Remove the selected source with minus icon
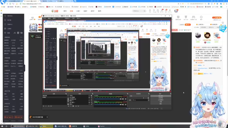 coord(71,106)
